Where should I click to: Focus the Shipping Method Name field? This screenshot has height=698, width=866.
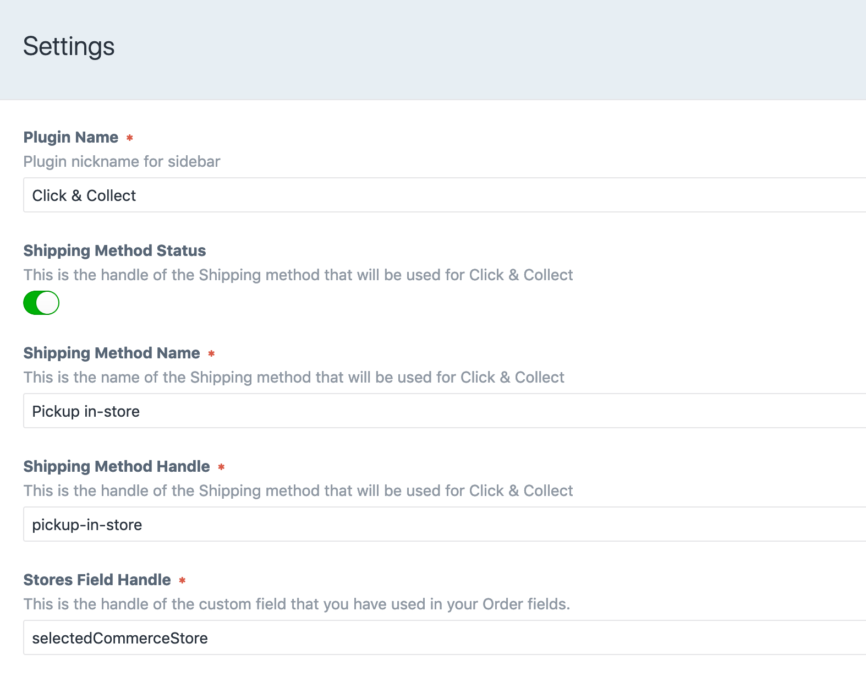pos(445,411)
